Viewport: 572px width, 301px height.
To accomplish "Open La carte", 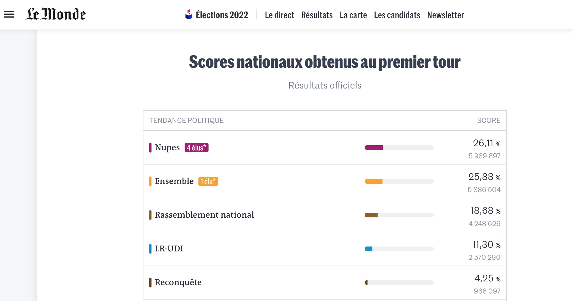I will pos(353,15).
